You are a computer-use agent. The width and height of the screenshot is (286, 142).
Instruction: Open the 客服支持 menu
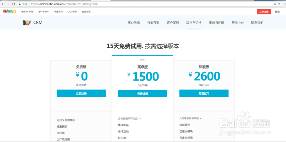point(58,12)
